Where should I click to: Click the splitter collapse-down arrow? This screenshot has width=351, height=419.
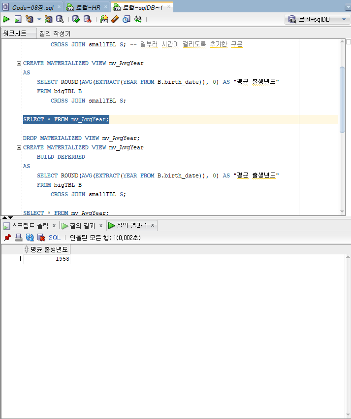point(10,218)
